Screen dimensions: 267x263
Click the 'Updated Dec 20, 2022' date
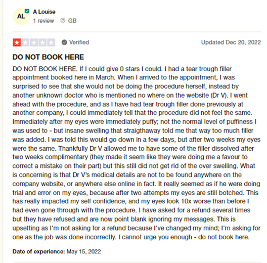pyautogui.click(x=231, y=42)
